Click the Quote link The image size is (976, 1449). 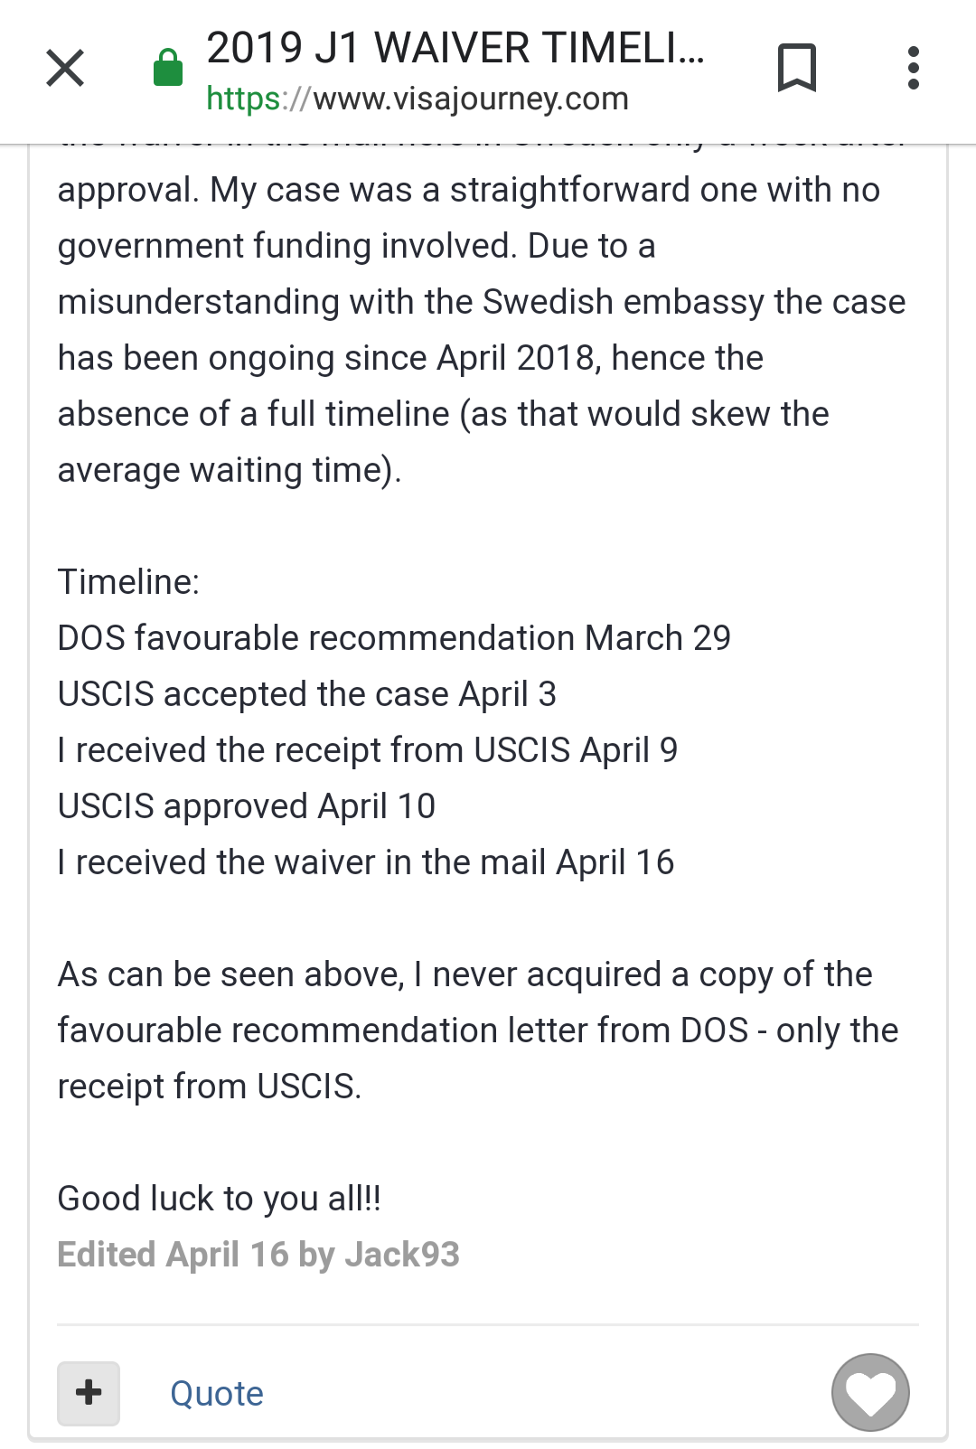[x=217, y=1394]
